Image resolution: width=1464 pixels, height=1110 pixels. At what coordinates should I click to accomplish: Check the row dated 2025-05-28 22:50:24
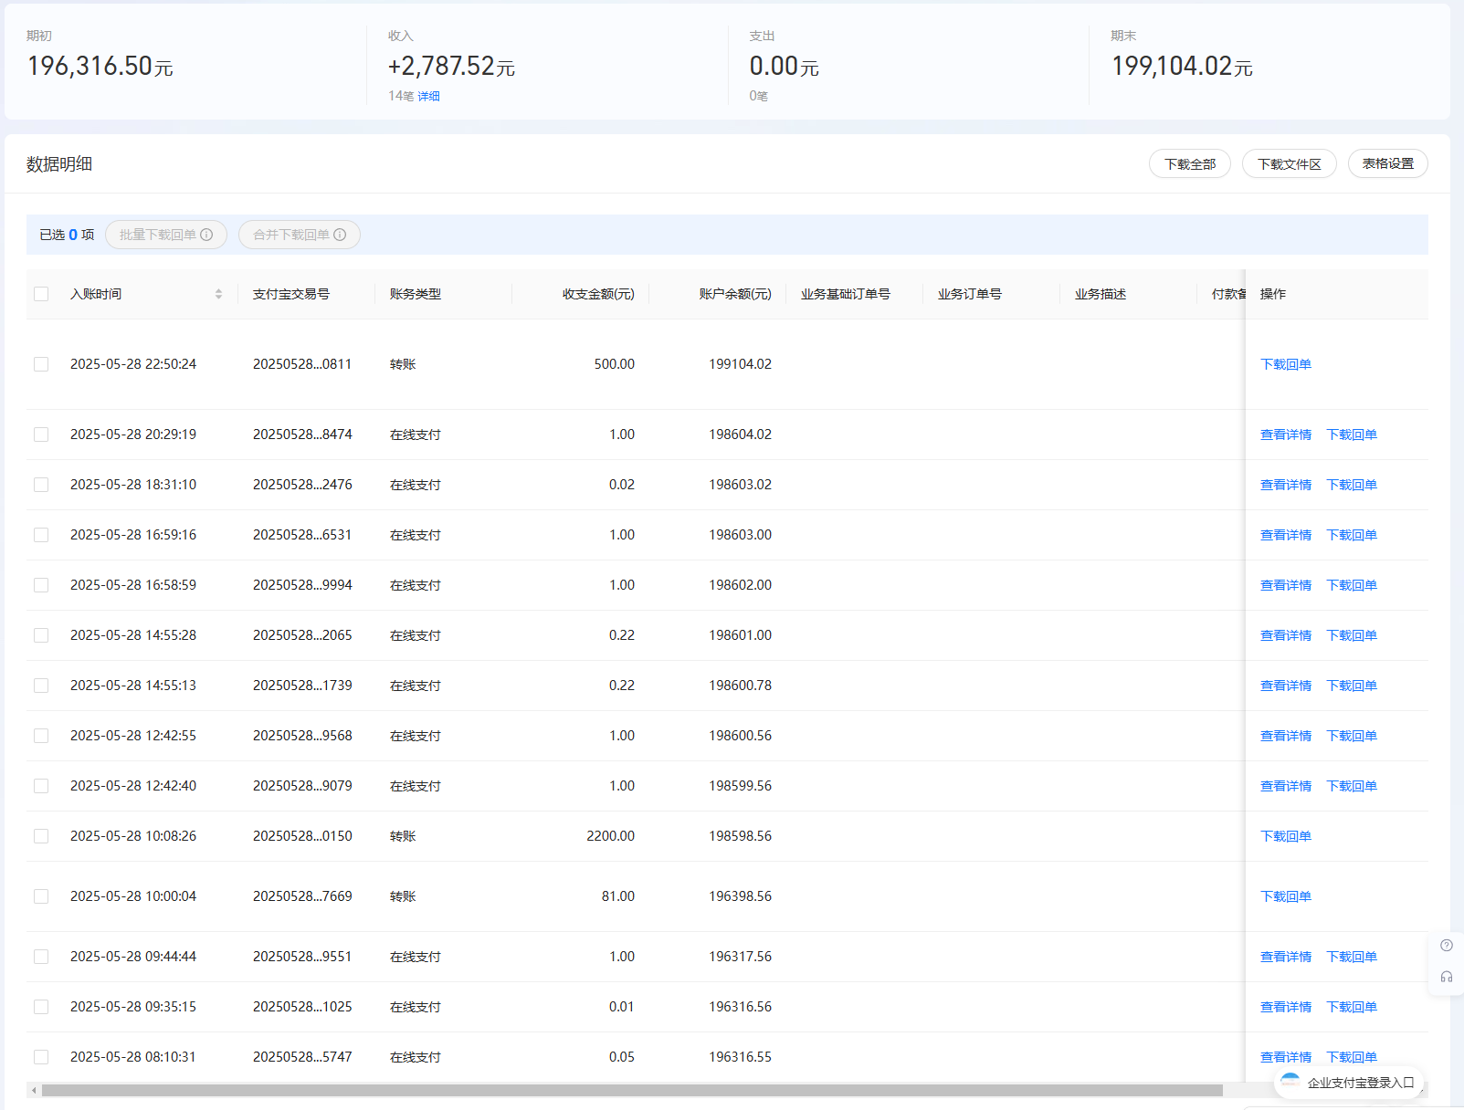pos(41,364)
